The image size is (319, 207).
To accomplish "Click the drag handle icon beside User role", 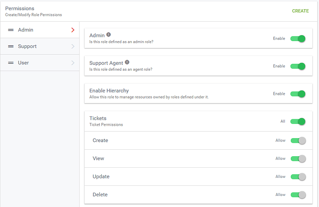I will [11, 63].
